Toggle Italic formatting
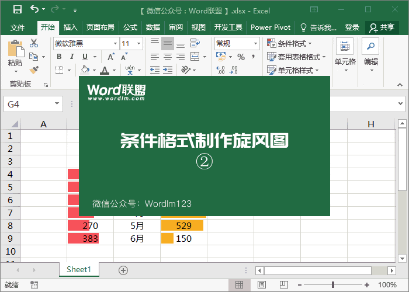409x292 pixels. coord(72,57)
